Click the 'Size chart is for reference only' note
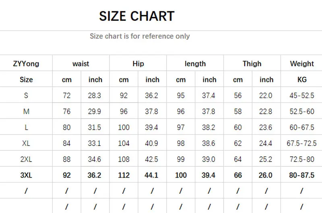The width and height of the screenshot is (322, 213). click(x=140, y=36)
